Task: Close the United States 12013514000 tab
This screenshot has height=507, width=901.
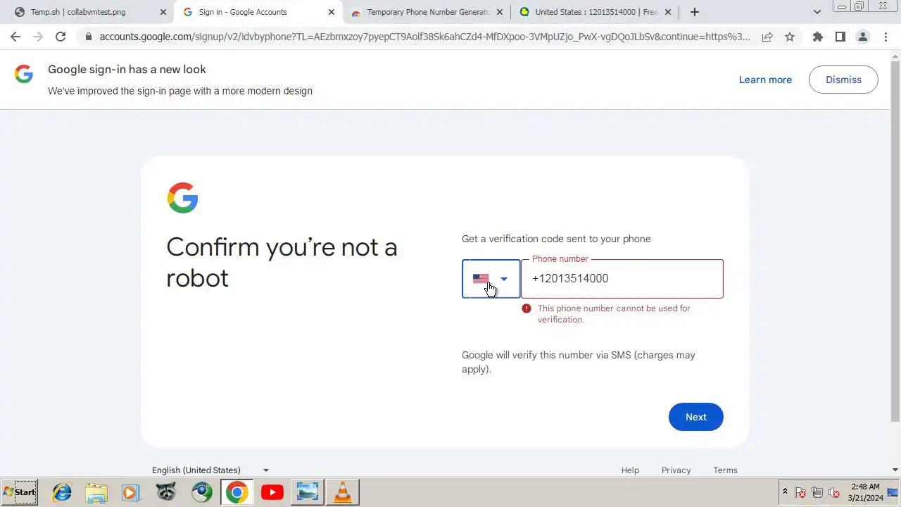Action: click(x=668, y=12)
